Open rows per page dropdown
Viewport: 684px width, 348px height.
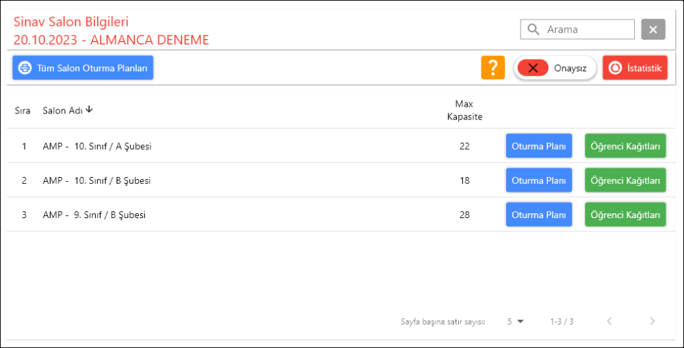515,321
